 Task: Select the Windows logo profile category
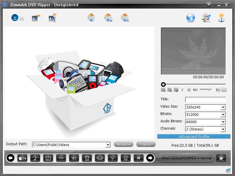(139, 158)
